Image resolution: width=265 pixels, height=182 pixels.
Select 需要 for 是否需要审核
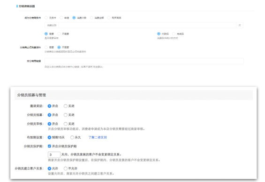(46, 34)
